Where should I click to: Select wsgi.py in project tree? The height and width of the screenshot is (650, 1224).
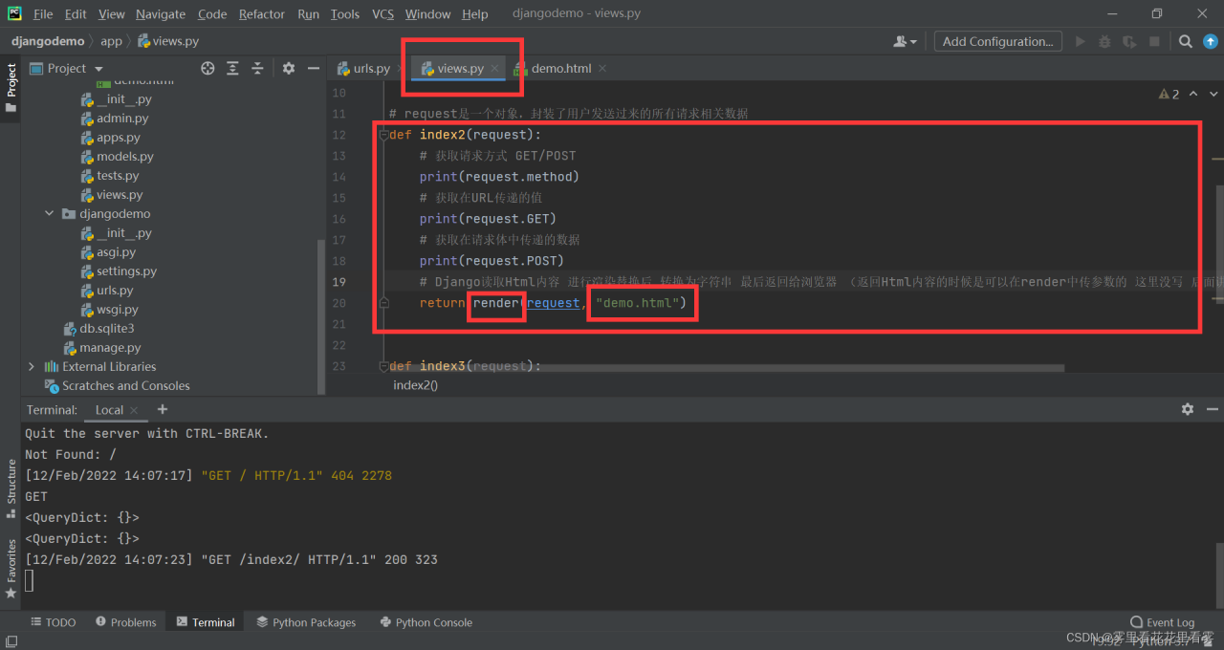[118, 310]
